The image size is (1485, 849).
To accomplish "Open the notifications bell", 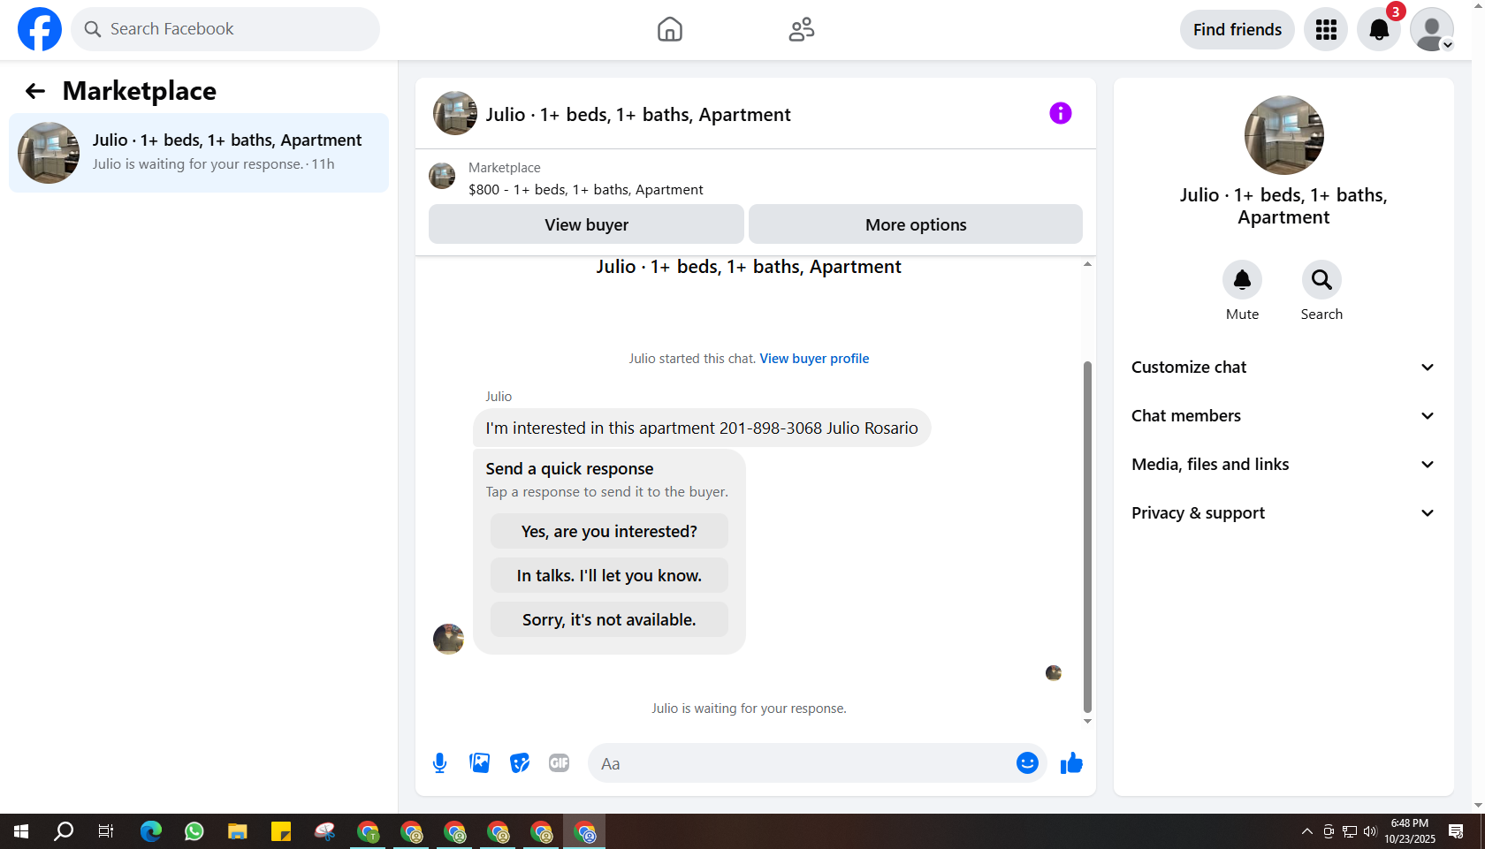I will pos(1379,29).
